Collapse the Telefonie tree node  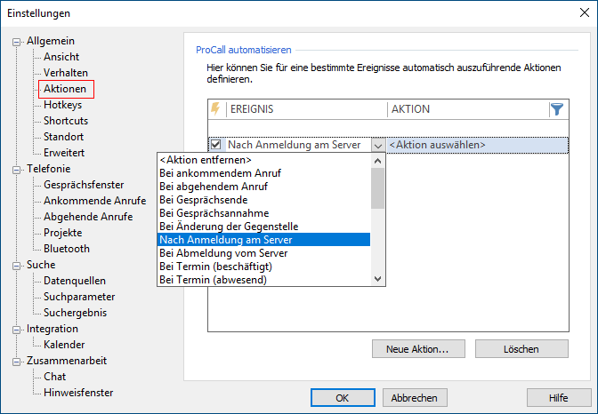click(16, 169)
